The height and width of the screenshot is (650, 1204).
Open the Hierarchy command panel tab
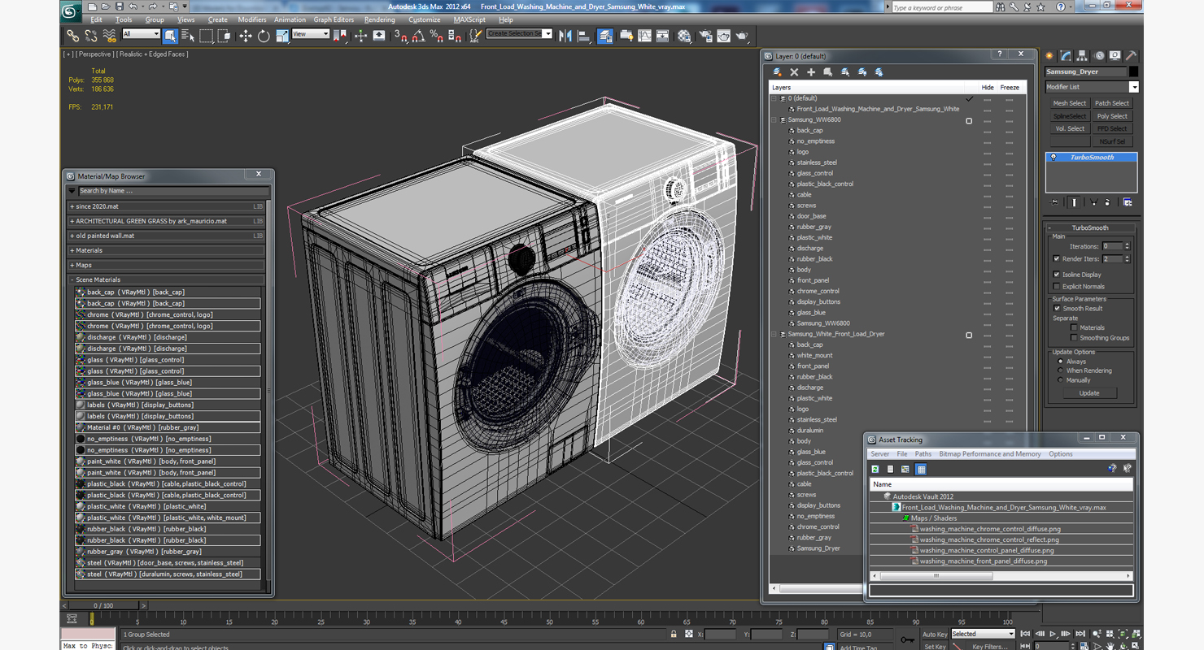pyautogui.click(x=1082, y=56)
